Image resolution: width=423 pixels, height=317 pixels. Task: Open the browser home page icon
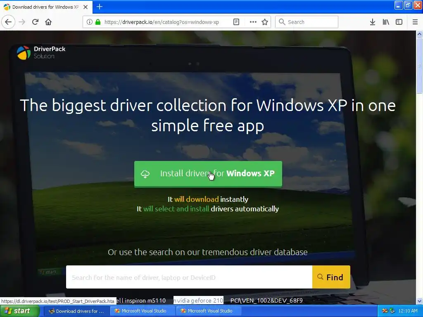(x=48, y=22)
